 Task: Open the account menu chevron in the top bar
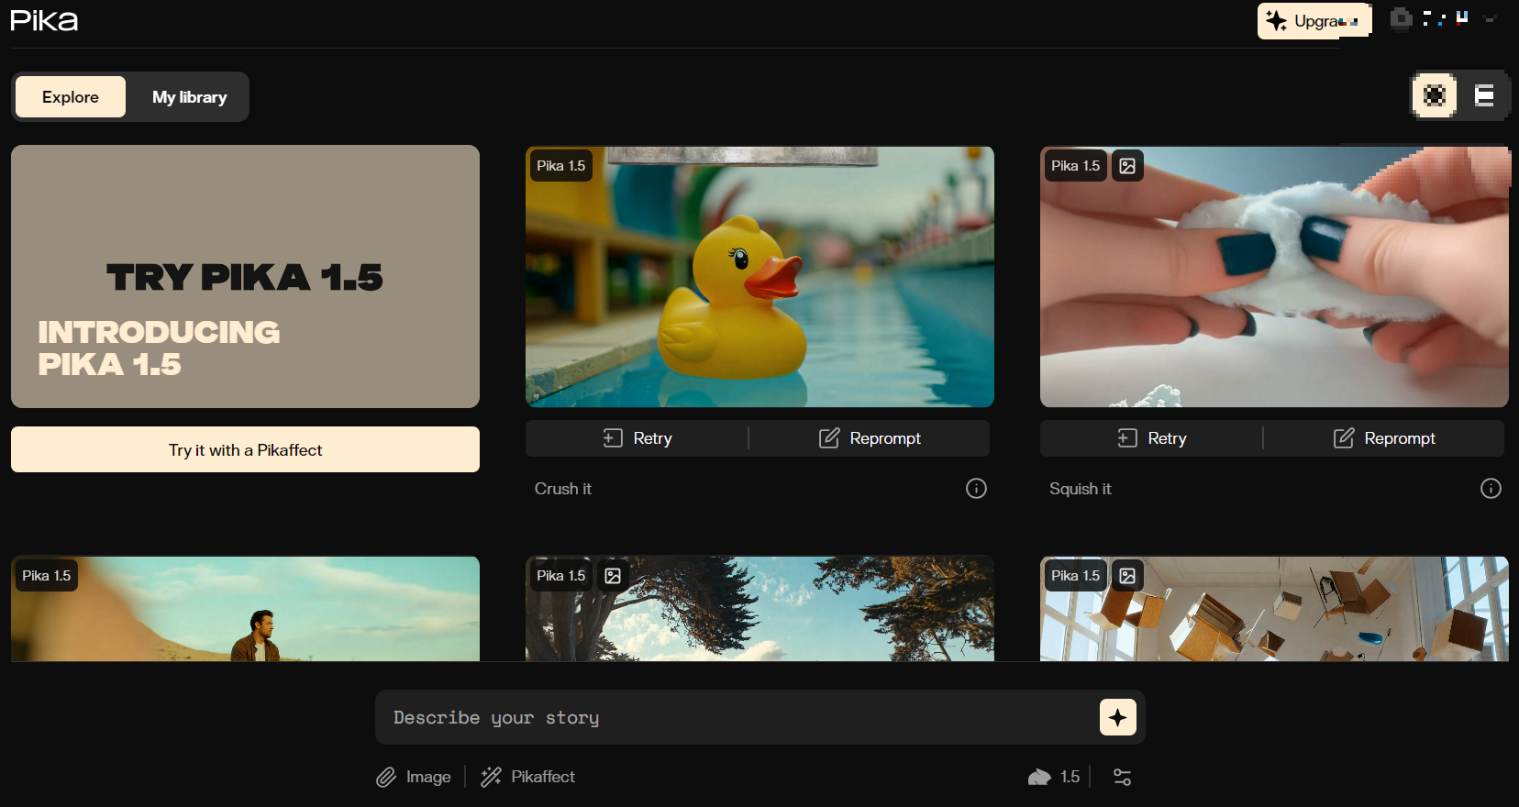(1490, 18)
